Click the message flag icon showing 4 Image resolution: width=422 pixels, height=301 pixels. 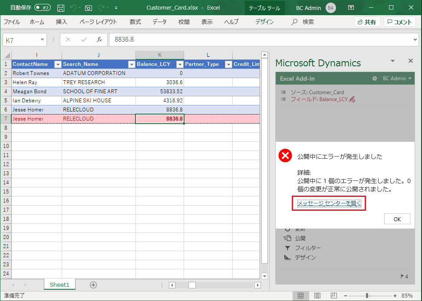[x=404, y=276]
